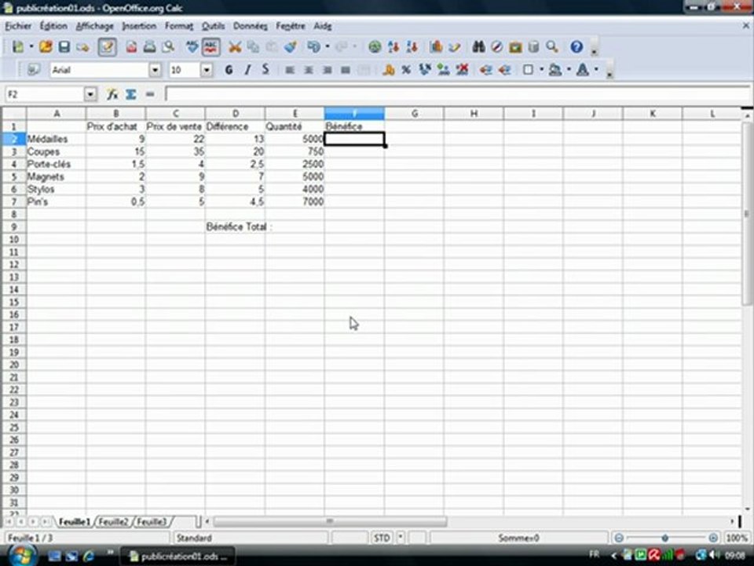This screenshot has height=566, width=754.
Task: Expand Undo history dropdown arrow
Action: pos(328,46)
